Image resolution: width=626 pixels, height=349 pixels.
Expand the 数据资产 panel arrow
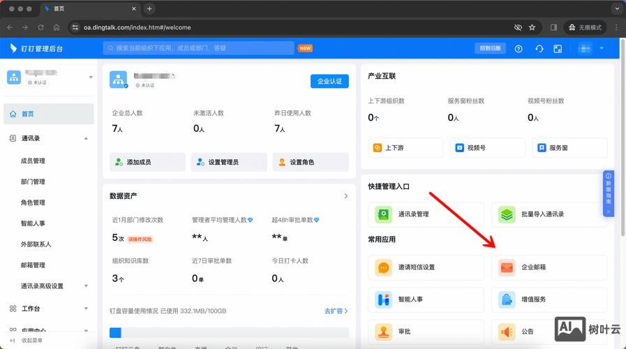(x=345, y=196)
